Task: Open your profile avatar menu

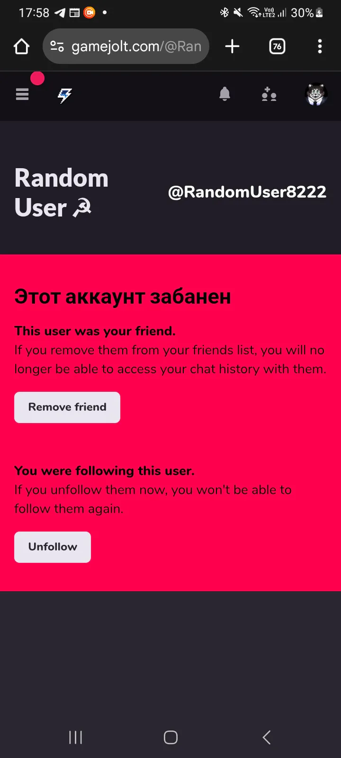Action: coord(316,95)
